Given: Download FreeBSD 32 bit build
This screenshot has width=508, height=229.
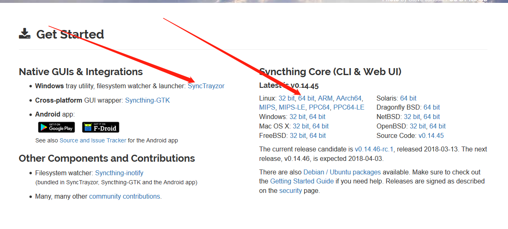Looking at the screenshot, I should (298, 136).
